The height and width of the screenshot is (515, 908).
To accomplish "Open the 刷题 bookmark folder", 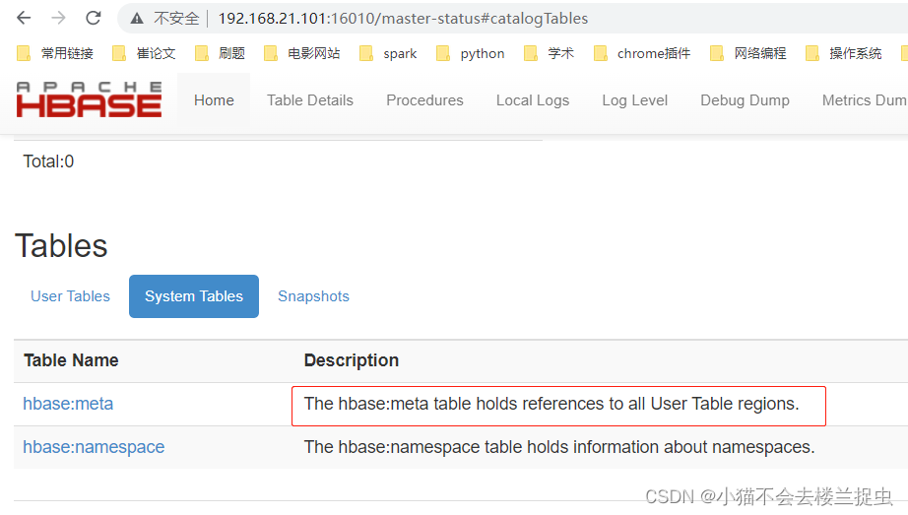I will [220, 53].
